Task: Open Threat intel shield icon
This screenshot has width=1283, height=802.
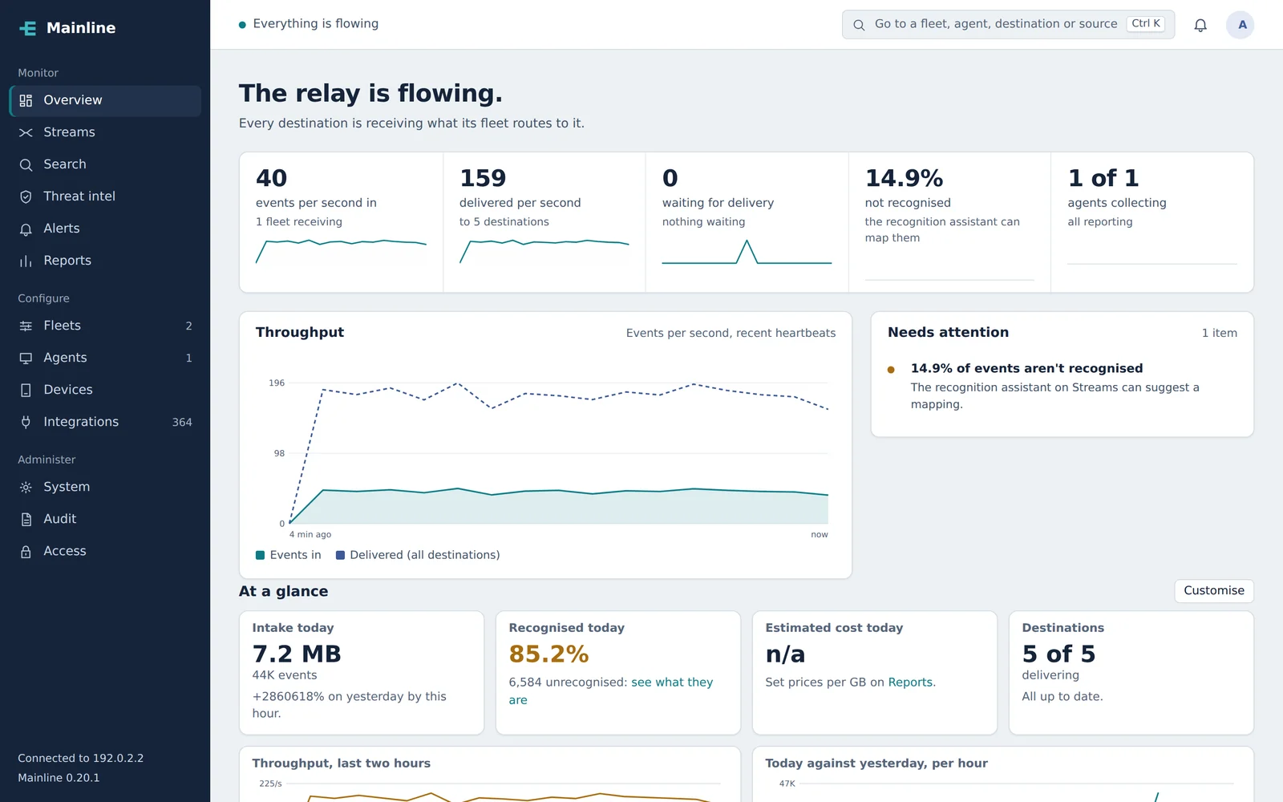Action: point(26,196)
